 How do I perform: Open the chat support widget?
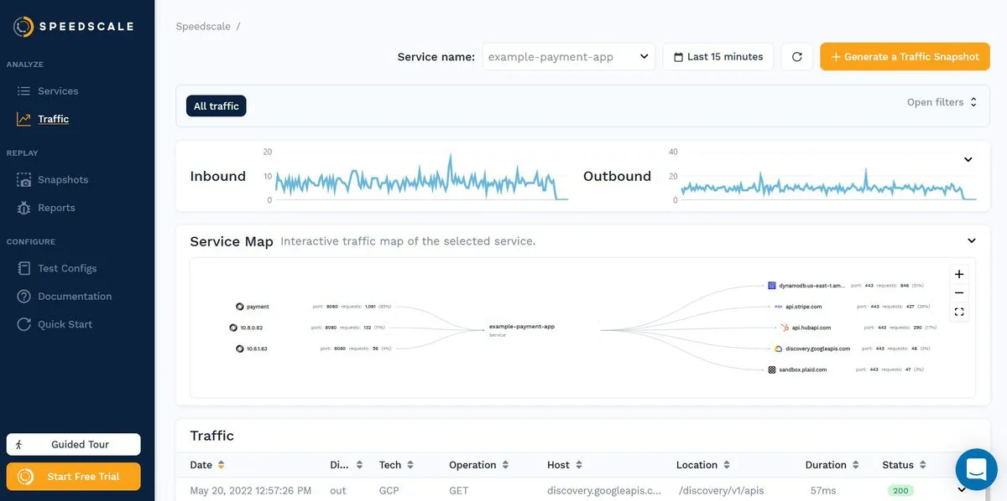[x=976, y=469]
